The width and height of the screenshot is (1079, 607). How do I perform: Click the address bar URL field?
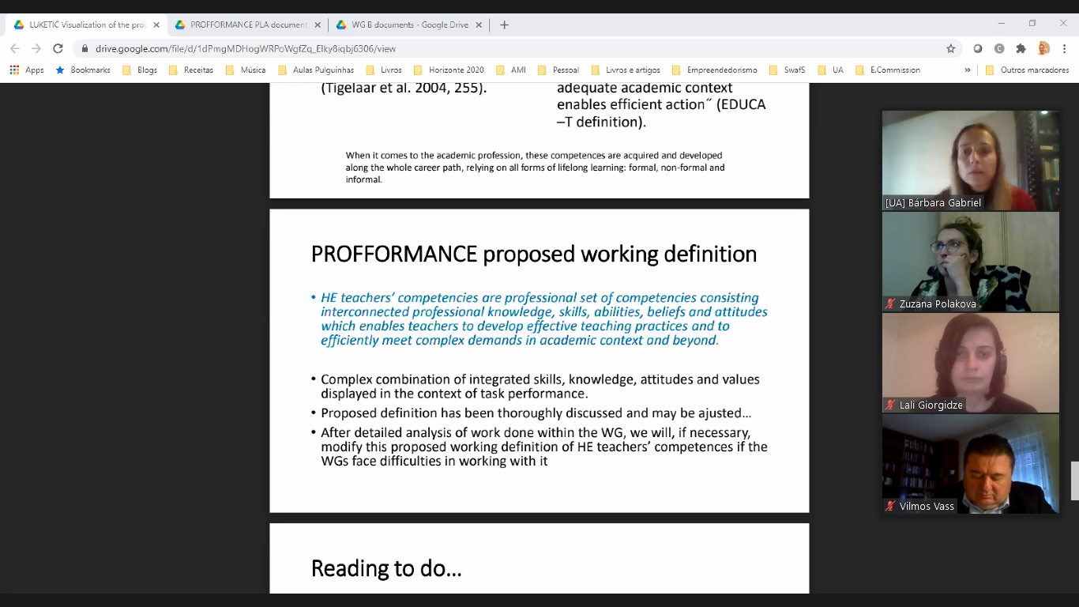[x=513, y=48]
